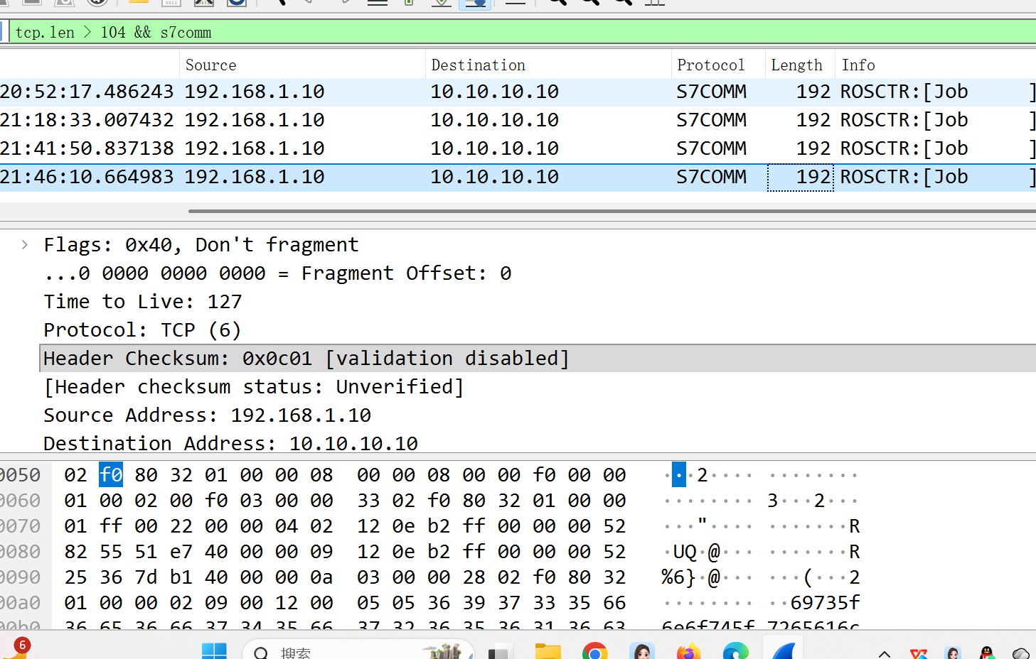The width and height of the screenshot is (1036, 659).
Task: Open the Windows Start menu
Action: tap(214, 651)
